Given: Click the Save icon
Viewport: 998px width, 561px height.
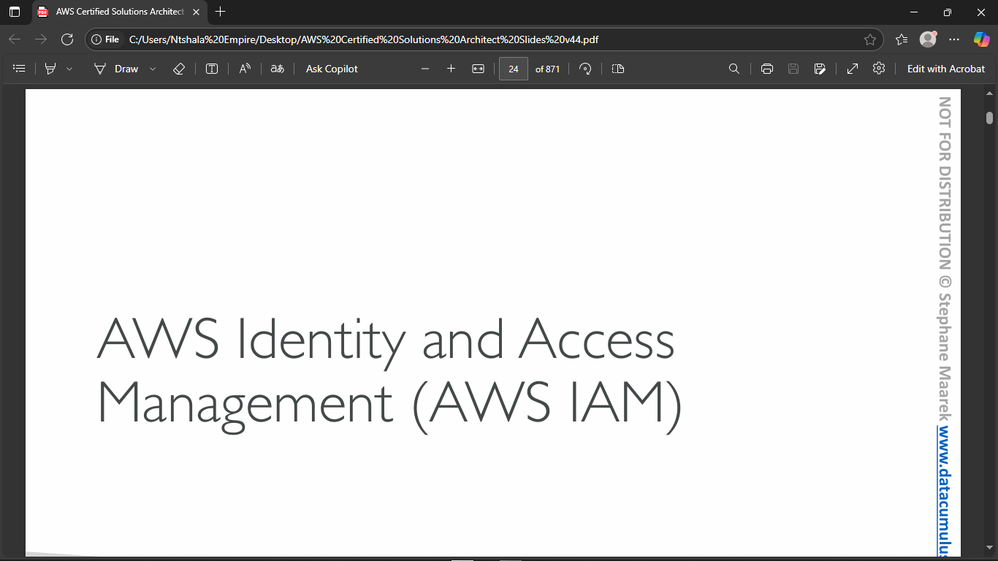Looking at the screenshot, I should (793, 69).
